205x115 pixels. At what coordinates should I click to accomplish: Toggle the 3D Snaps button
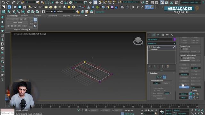(100, 2)
